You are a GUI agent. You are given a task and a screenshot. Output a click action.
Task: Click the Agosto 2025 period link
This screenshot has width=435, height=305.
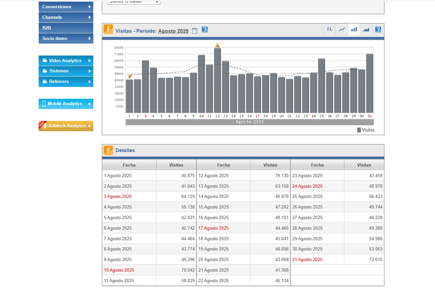(x=173, y=31)
